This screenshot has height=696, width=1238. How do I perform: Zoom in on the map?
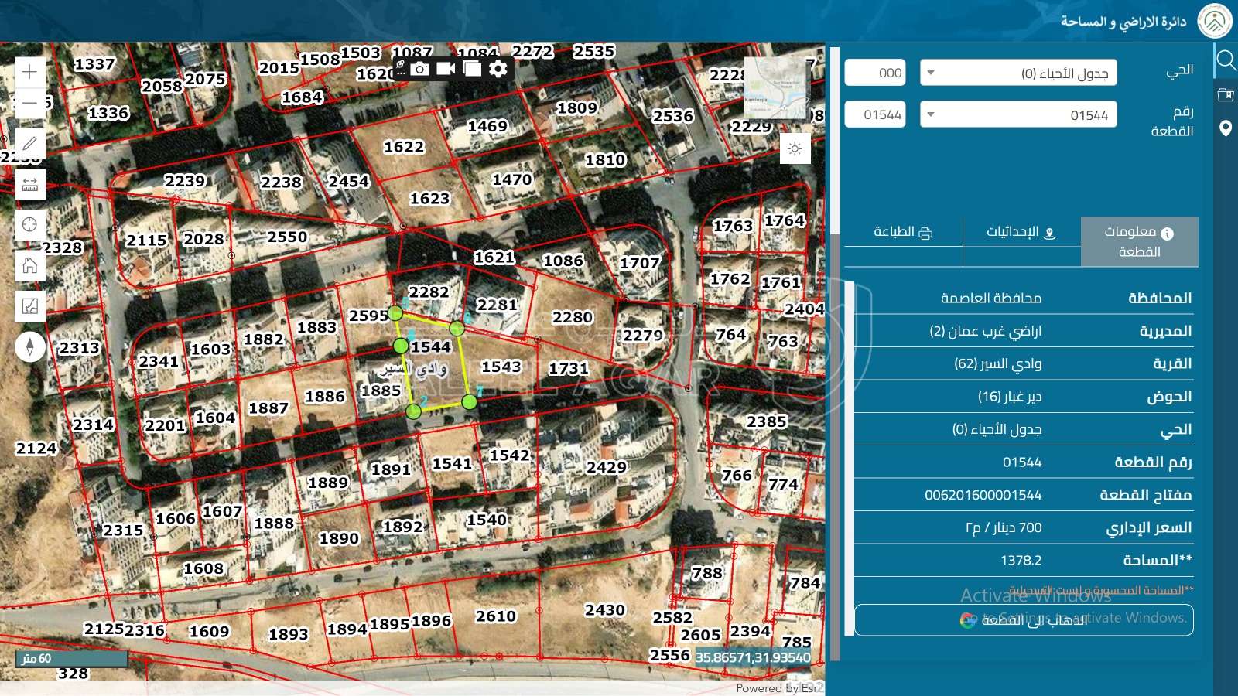[29, 72]
